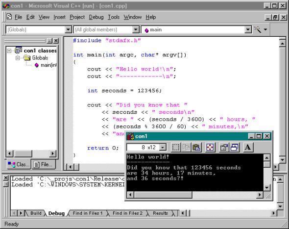Click con1 console horizontal scrollbar thumb
Screen dimensions: 289x229
(x=163, y=195)
